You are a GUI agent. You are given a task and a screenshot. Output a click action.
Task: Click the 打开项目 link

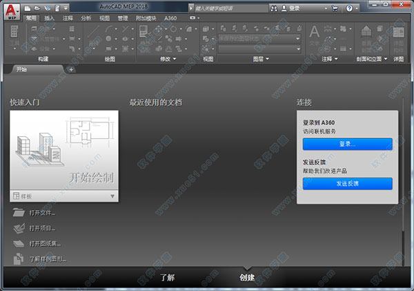tap(42, 228)
